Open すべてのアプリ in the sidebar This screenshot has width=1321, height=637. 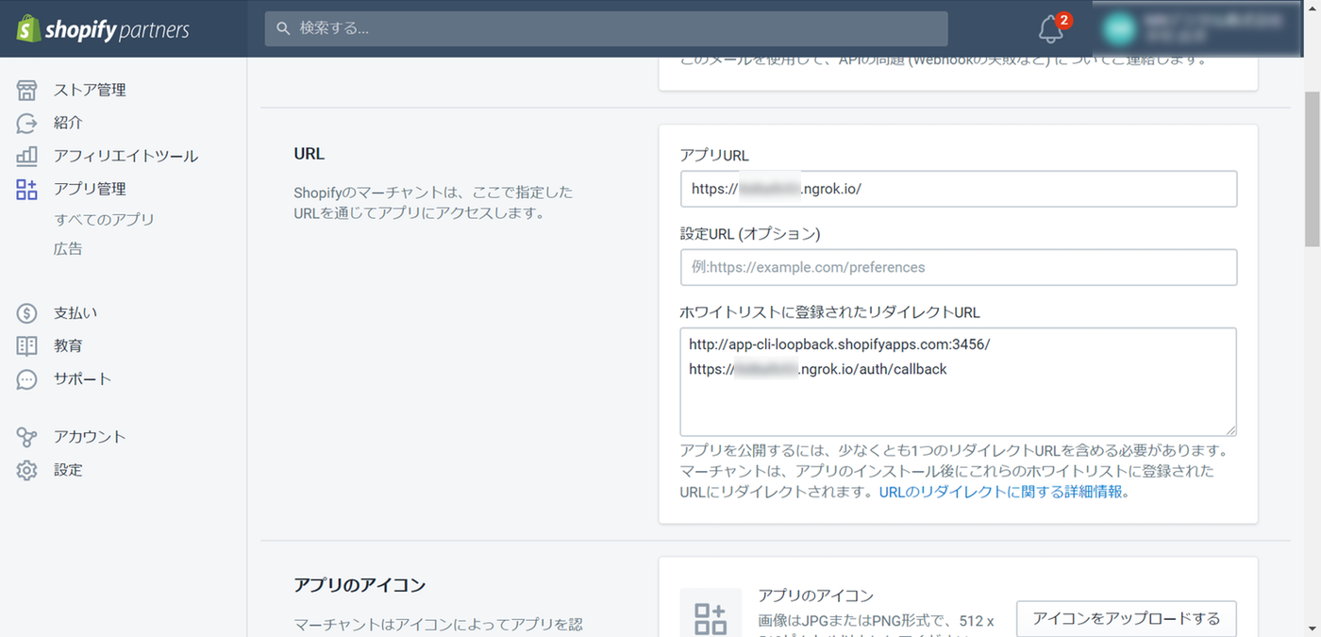point(104,219)
